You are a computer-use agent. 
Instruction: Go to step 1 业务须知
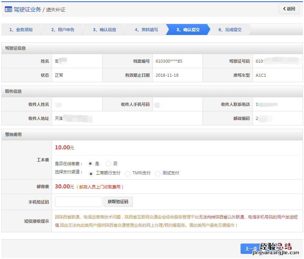[x=21, y=30]
